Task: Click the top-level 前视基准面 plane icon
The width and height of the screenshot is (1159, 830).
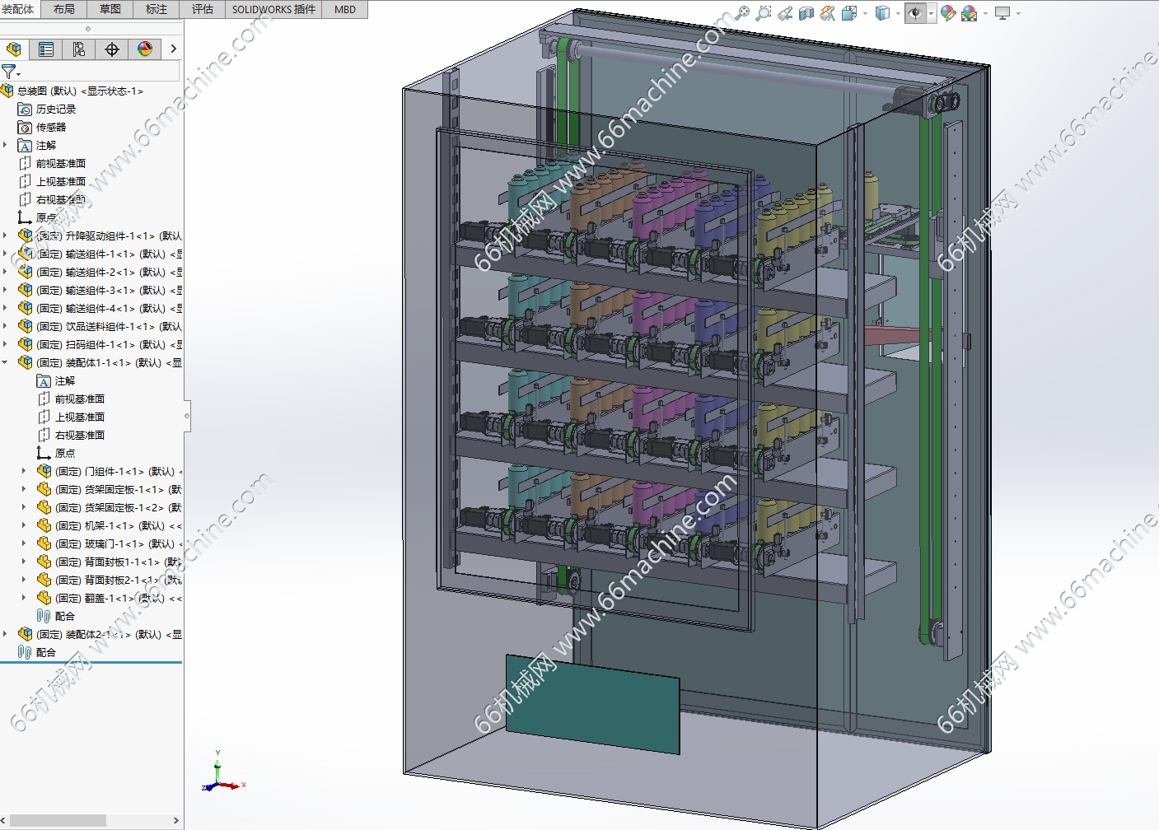Action: tap(25, 163)
